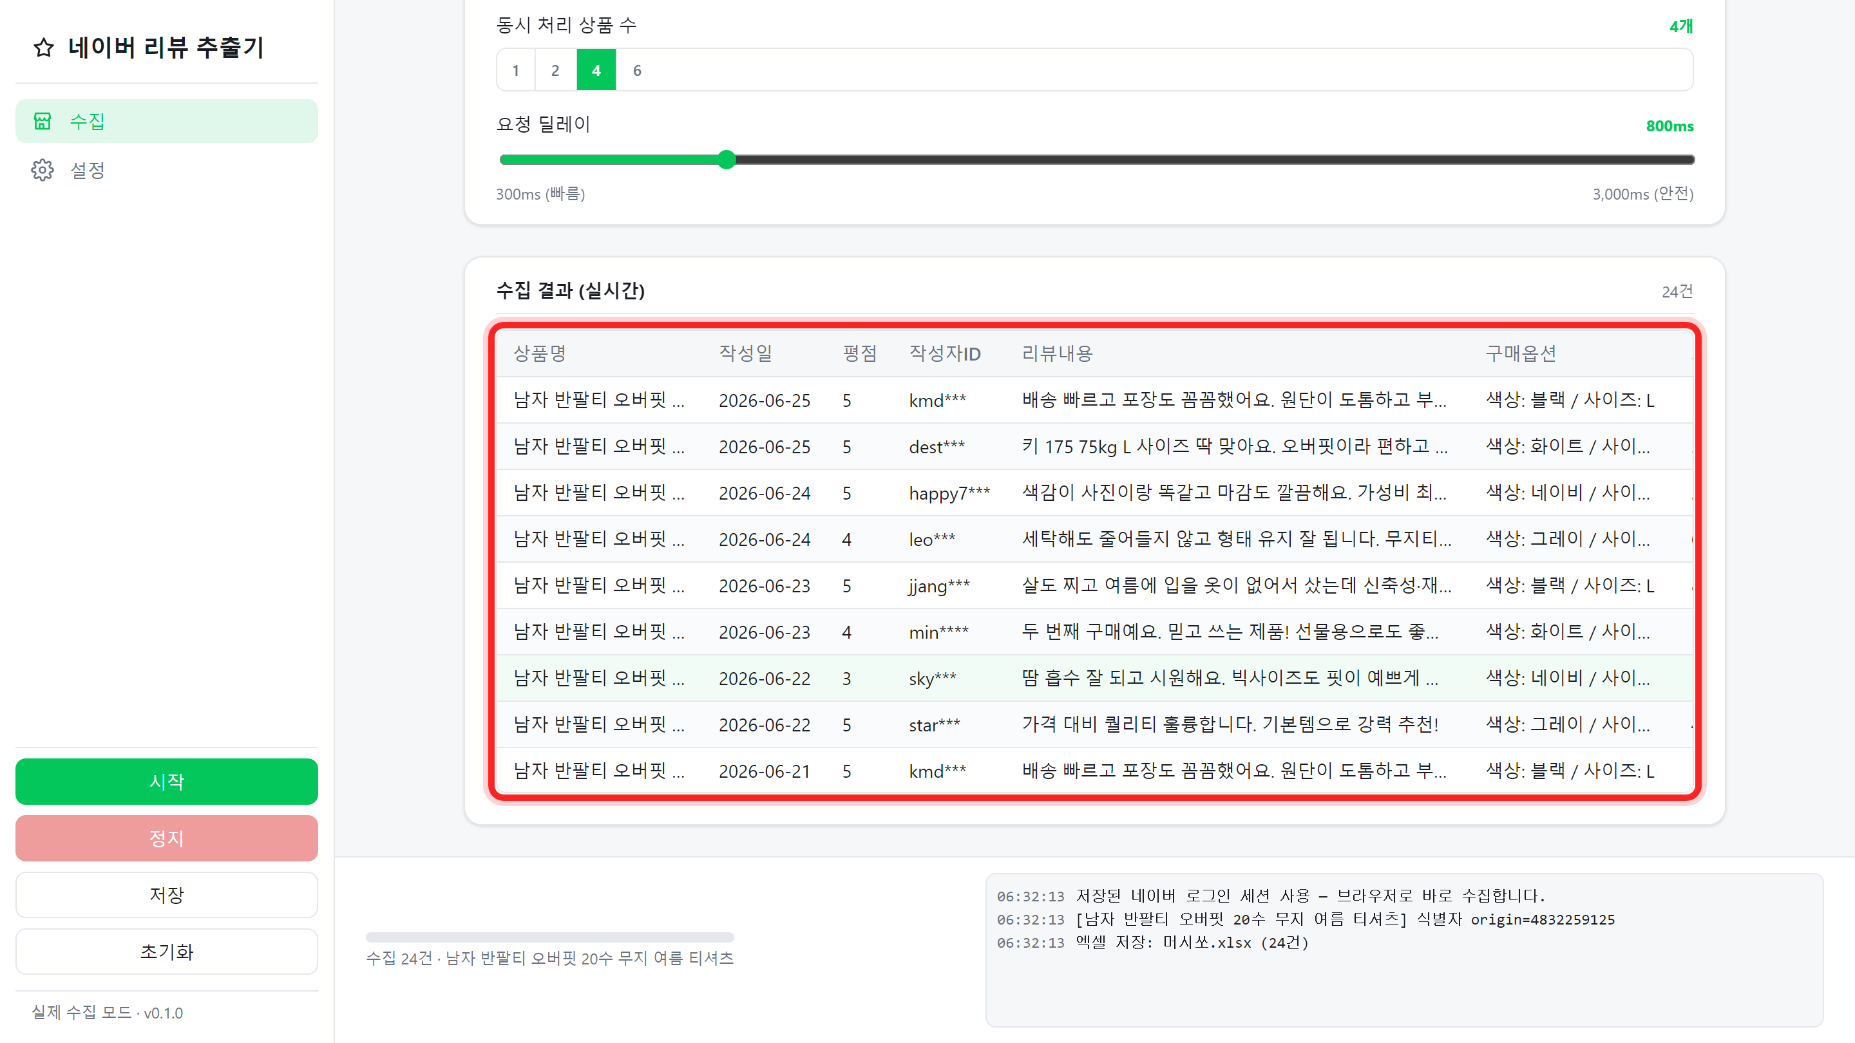Click the 800ms delay value
1855x1043 pixels.
tap(1669, 126)
